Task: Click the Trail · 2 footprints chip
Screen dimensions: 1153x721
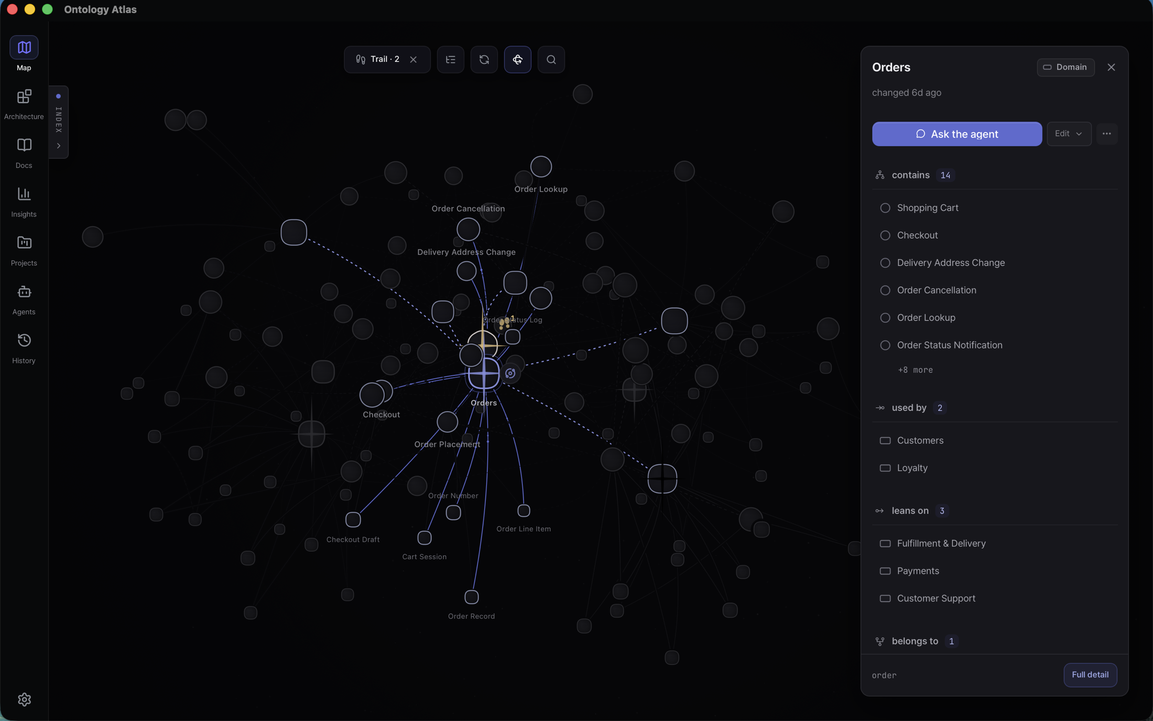Action: [377, 59]
